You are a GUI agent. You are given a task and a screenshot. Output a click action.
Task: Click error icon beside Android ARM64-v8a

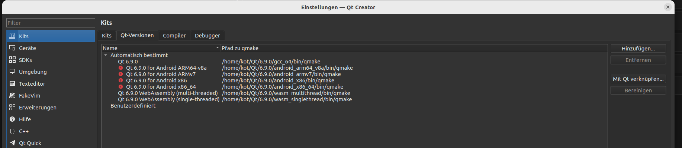coord(120,68)
